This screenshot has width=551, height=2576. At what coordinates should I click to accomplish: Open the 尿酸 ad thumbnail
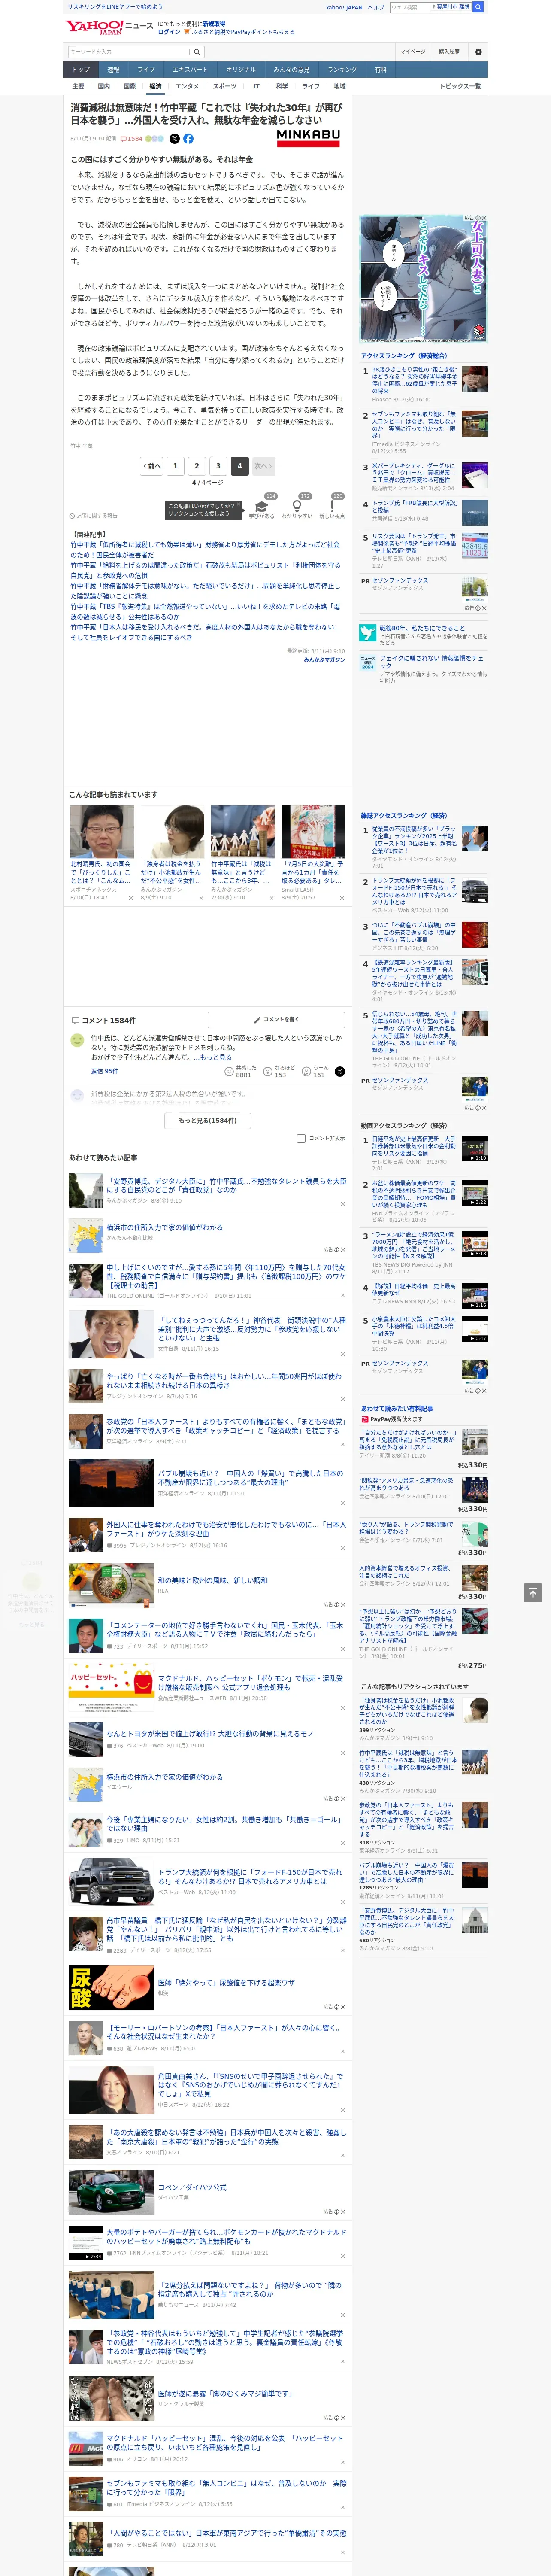coord(111,1987)
